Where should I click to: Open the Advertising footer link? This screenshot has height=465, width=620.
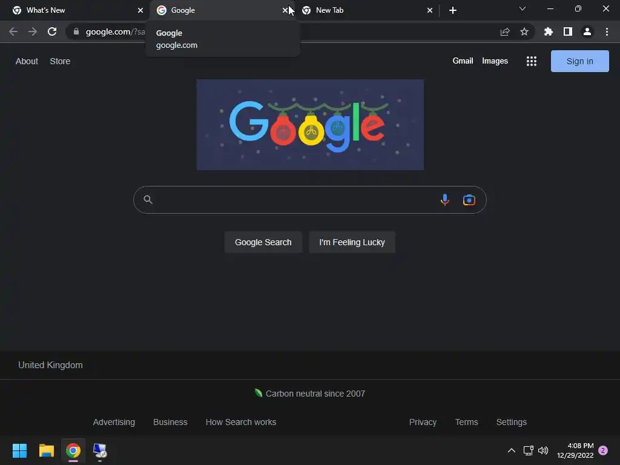point(114,422)
